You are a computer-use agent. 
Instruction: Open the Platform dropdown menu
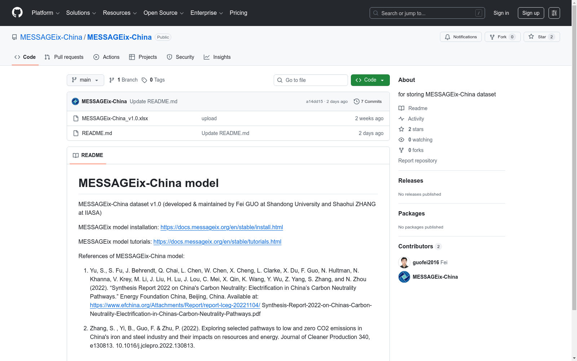45,13
